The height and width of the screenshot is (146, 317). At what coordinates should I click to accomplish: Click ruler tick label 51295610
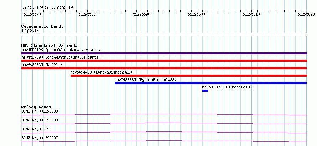(251, 14)
